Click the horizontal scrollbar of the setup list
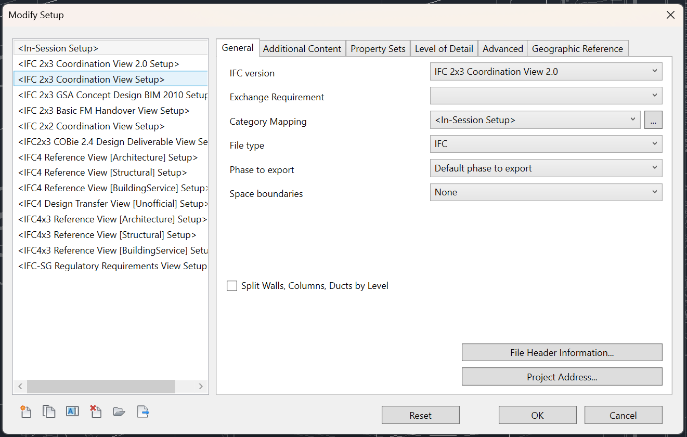This screenshot has height=437, width=687. (101, 386)
